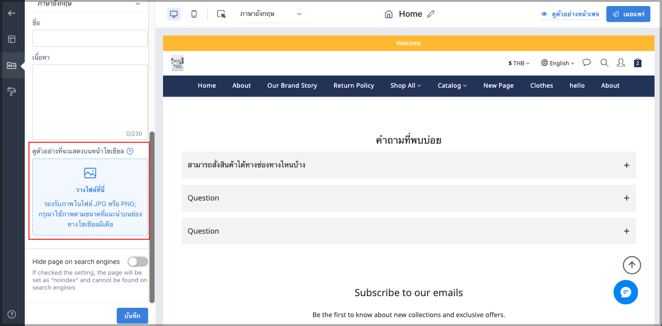The image size is (662, 326).
Task: Open the blue live chat widget
Action: [626, 292]
